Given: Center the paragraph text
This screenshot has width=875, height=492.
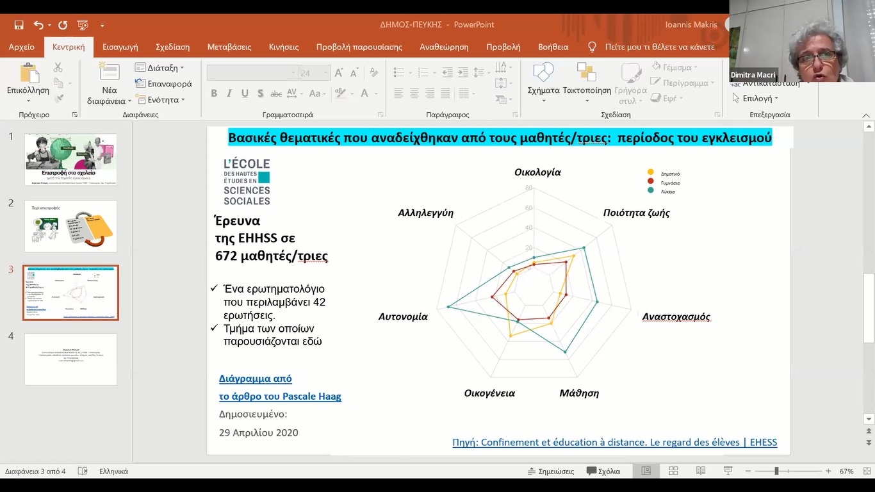Looking at the screenshot, I should (414, 94).
